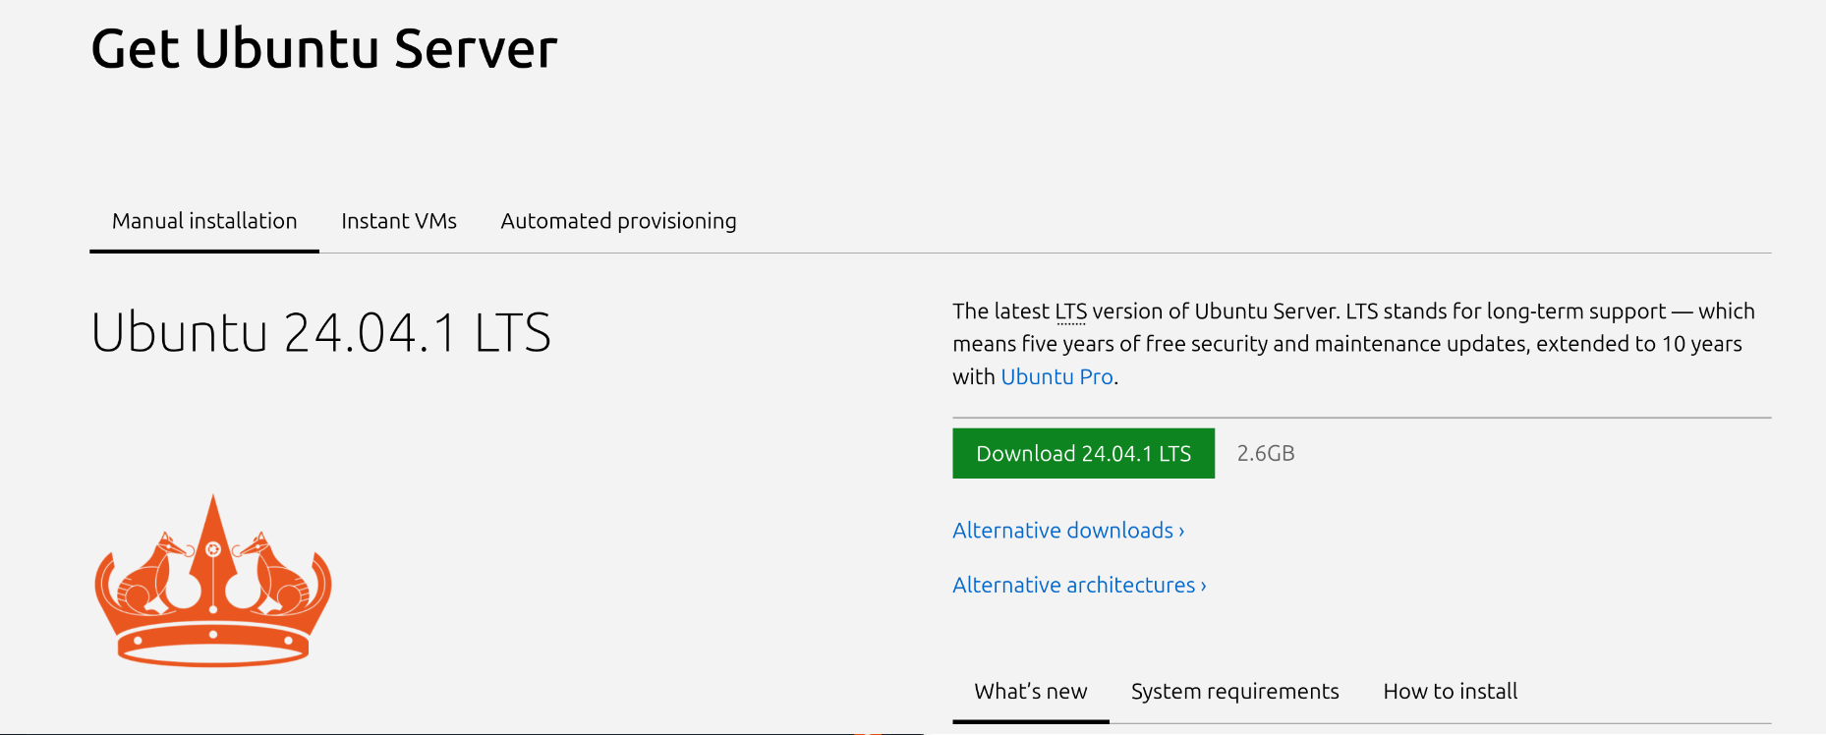This screenshot has width=1826, height=735.
Task: Click the chevron on Alternative architectures link
Action: coord(1202,585)
